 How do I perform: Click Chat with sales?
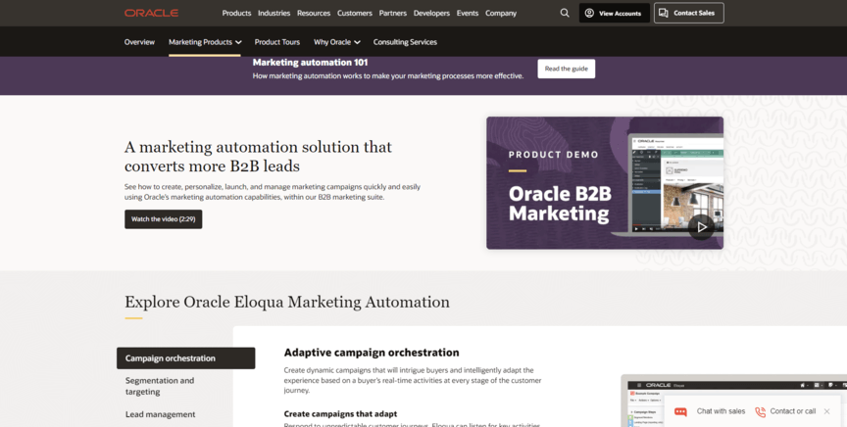point(721,411)
